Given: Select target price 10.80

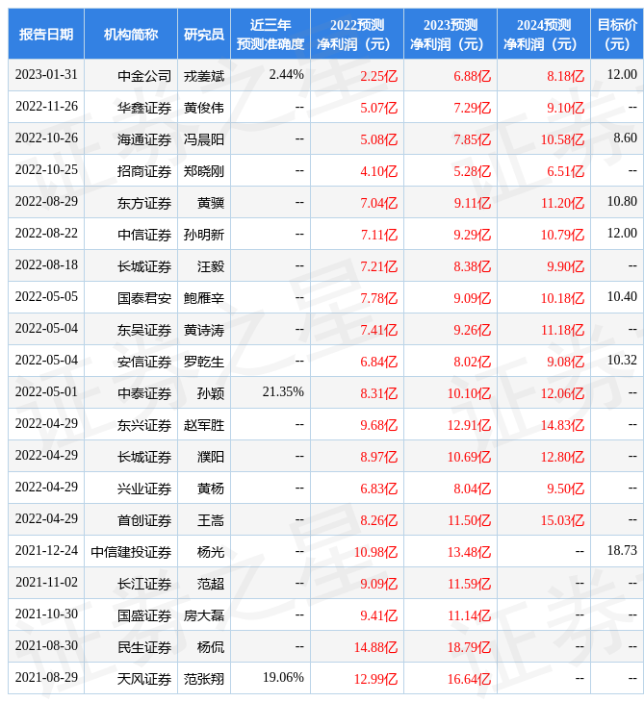Looking at the screenshot, I should point(622,202).
